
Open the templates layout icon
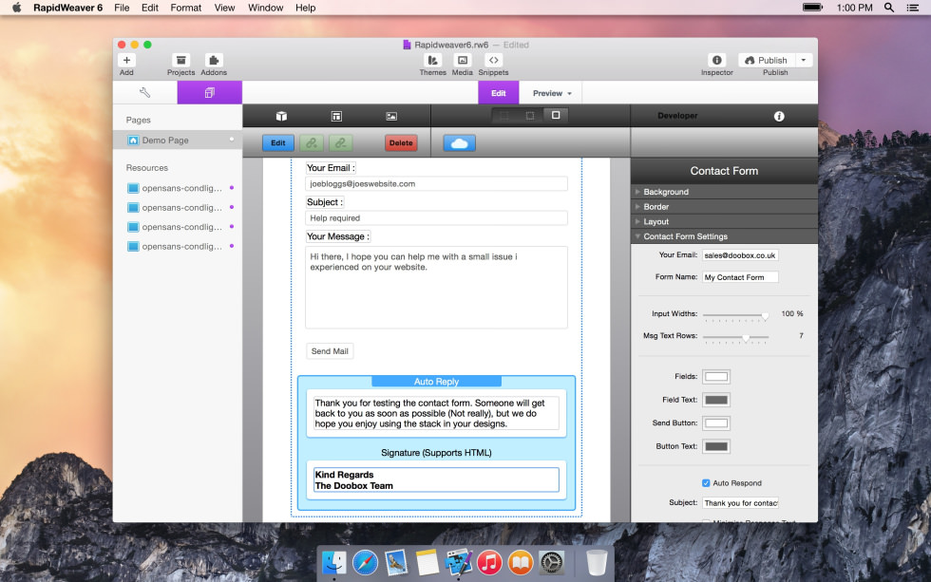(336, 116)
